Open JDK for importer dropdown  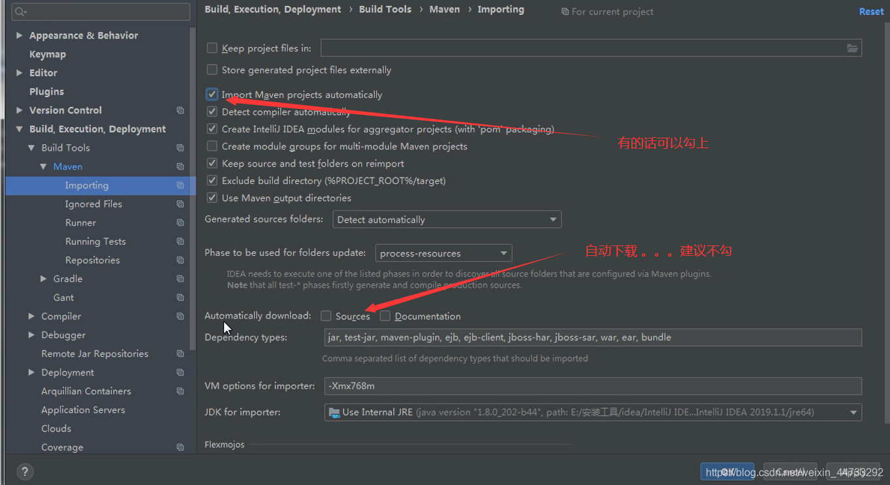tap(593, 412)
